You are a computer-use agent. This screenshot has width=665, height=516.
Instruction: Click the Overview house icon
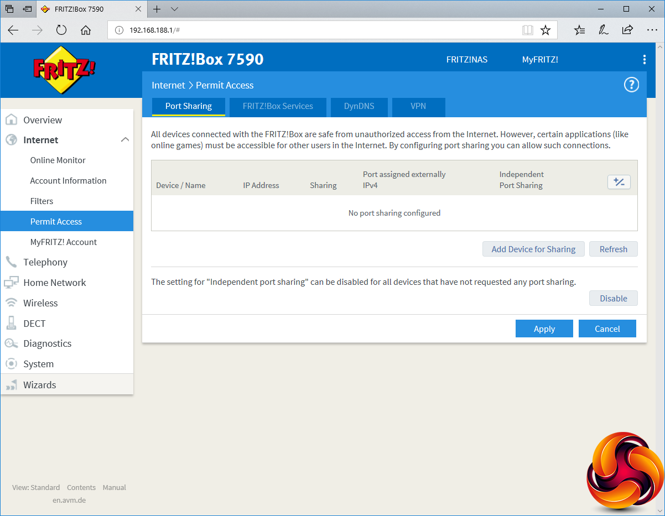pos(11,120)
